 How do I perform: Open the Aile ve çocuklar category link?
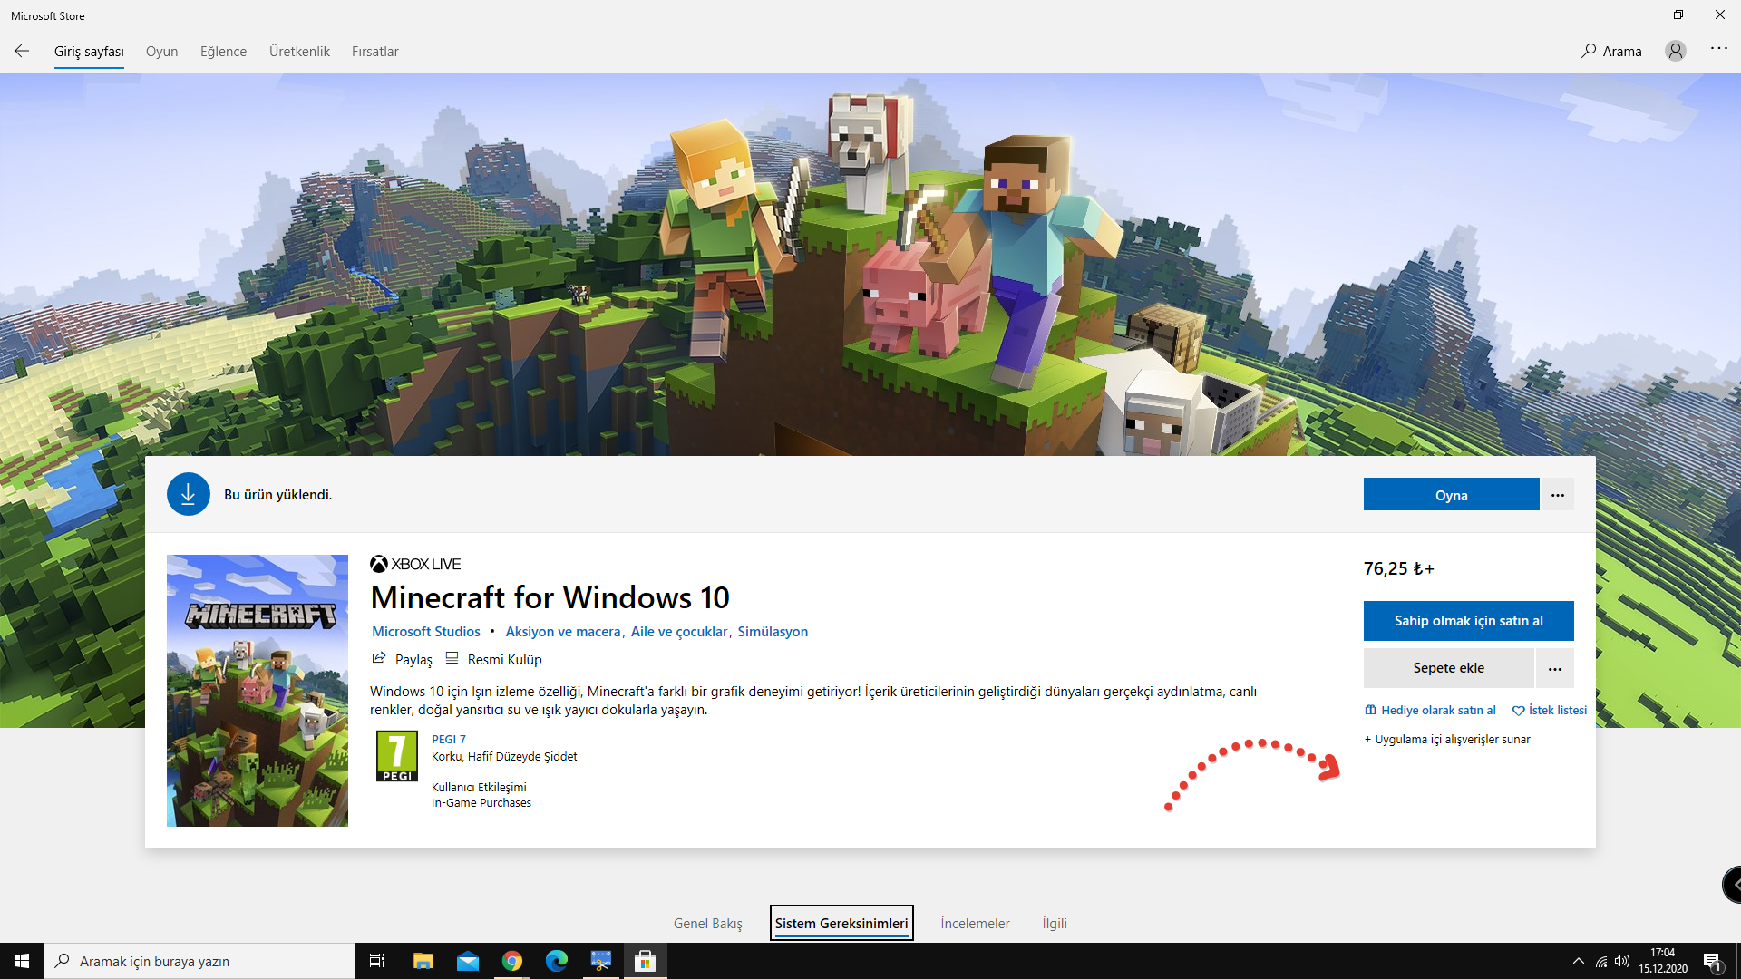coord(679,631)
